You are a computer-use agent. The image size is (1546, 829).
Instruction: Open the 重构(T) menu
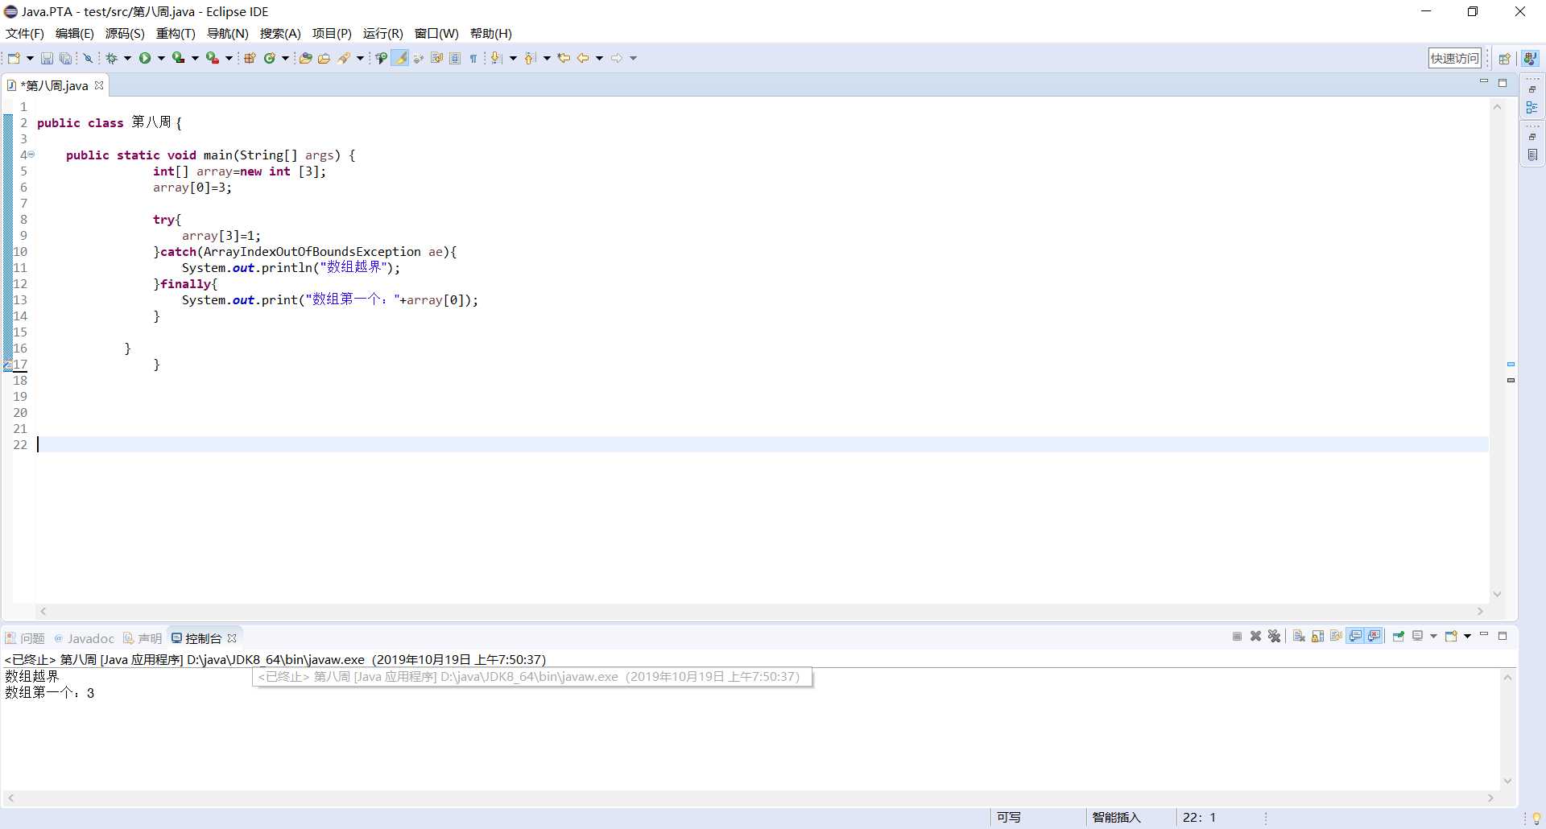pyautogui.click(x=176, y=34)
